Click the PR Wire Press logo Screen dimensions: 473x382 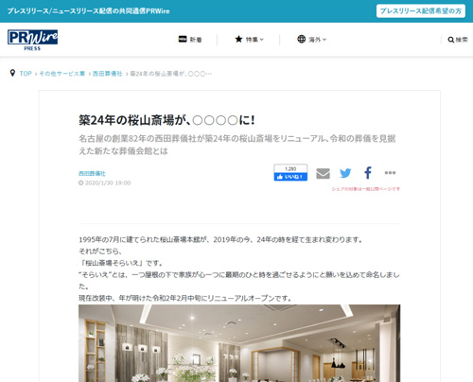click(x=32, y=40)
